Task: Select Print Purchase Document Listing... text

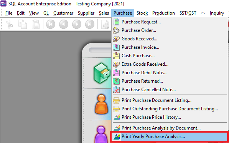Action: pos(157,100)
